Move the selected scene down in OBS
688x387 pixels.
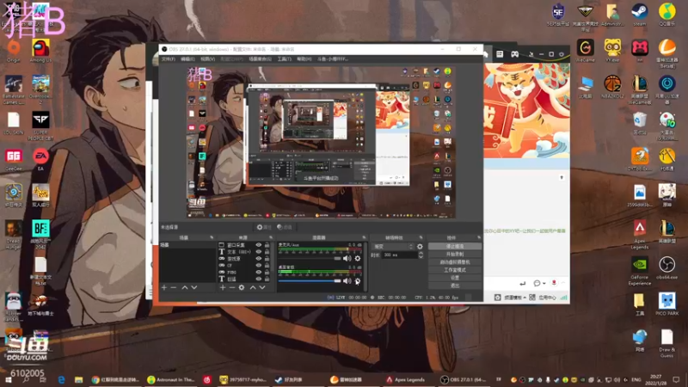tap(194, 287)
